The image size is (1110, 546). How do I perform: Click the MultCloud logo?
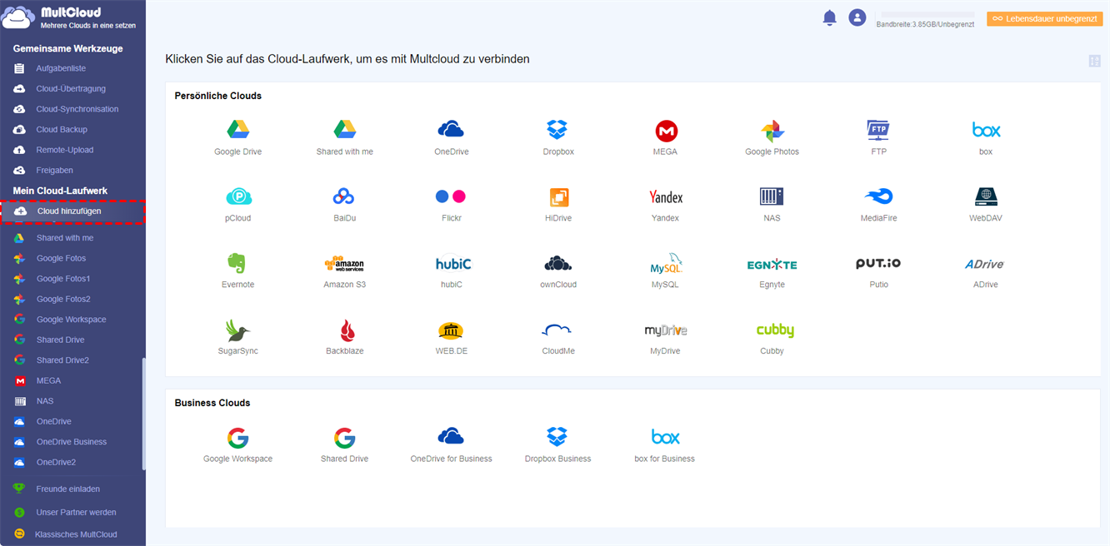[x=70, y=17]
